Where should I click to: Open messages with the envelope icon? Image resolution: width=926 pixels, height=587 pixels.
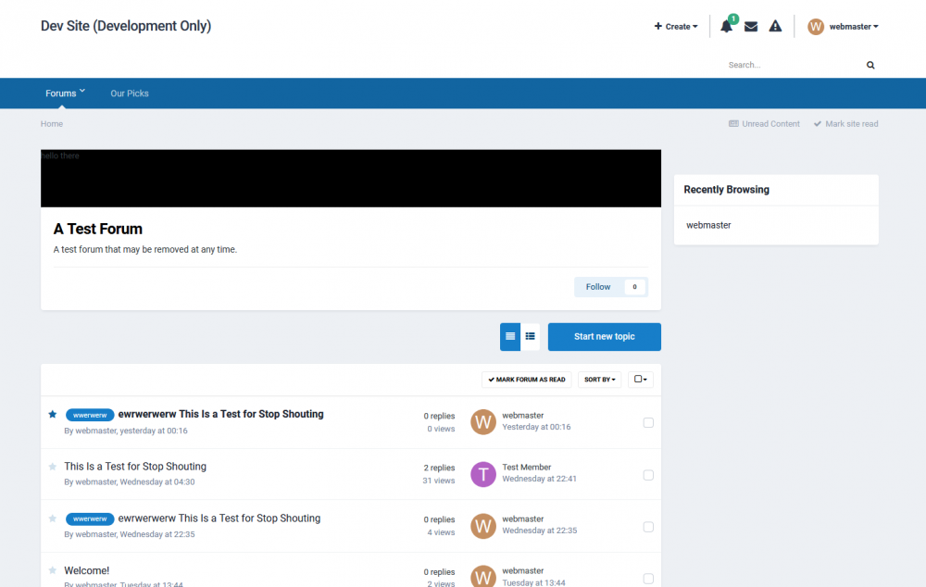point(751,26)
